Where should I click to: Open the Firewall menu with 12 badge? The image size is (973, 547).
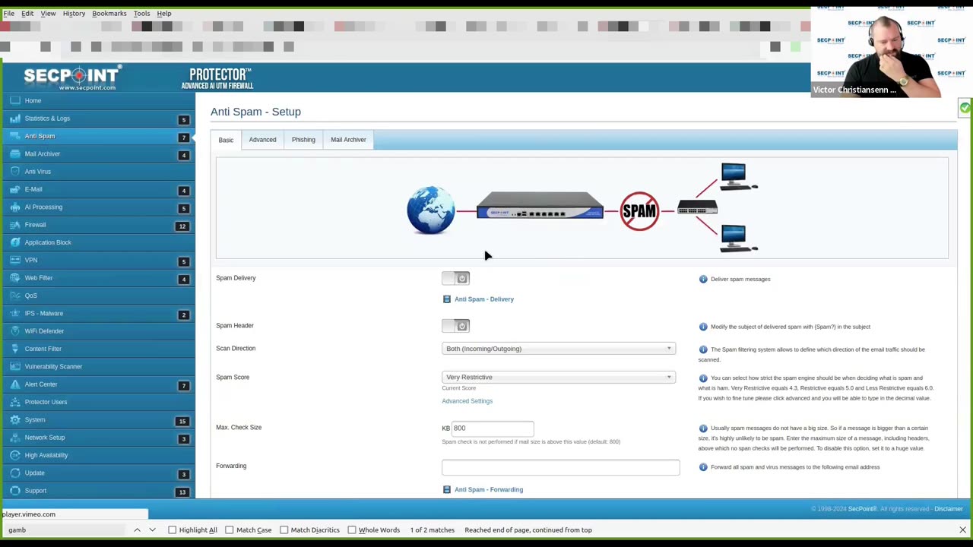pyautogui.click(x=98, y=225)
